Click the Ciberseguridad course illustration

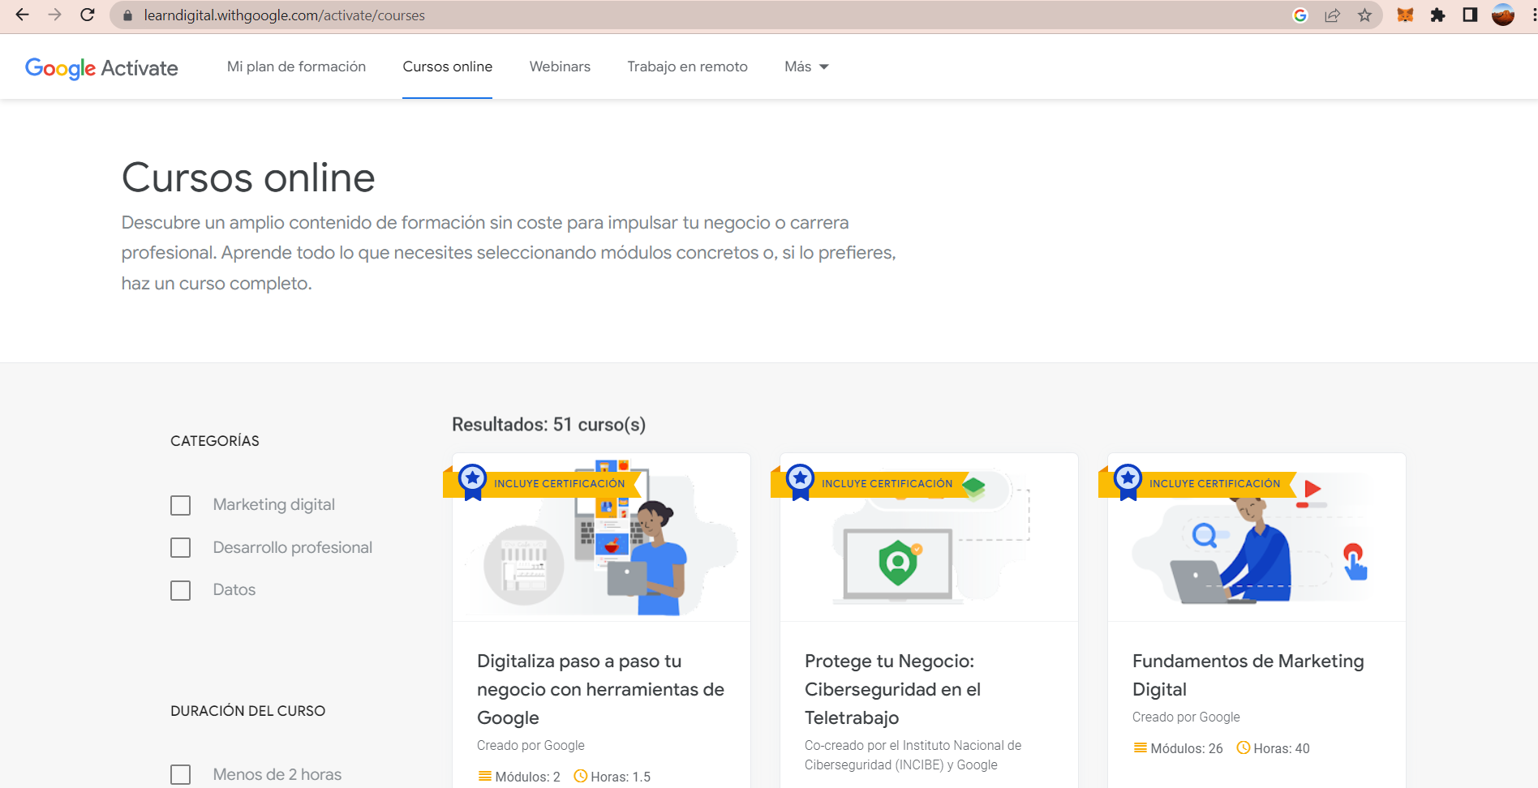pos(929,537)
